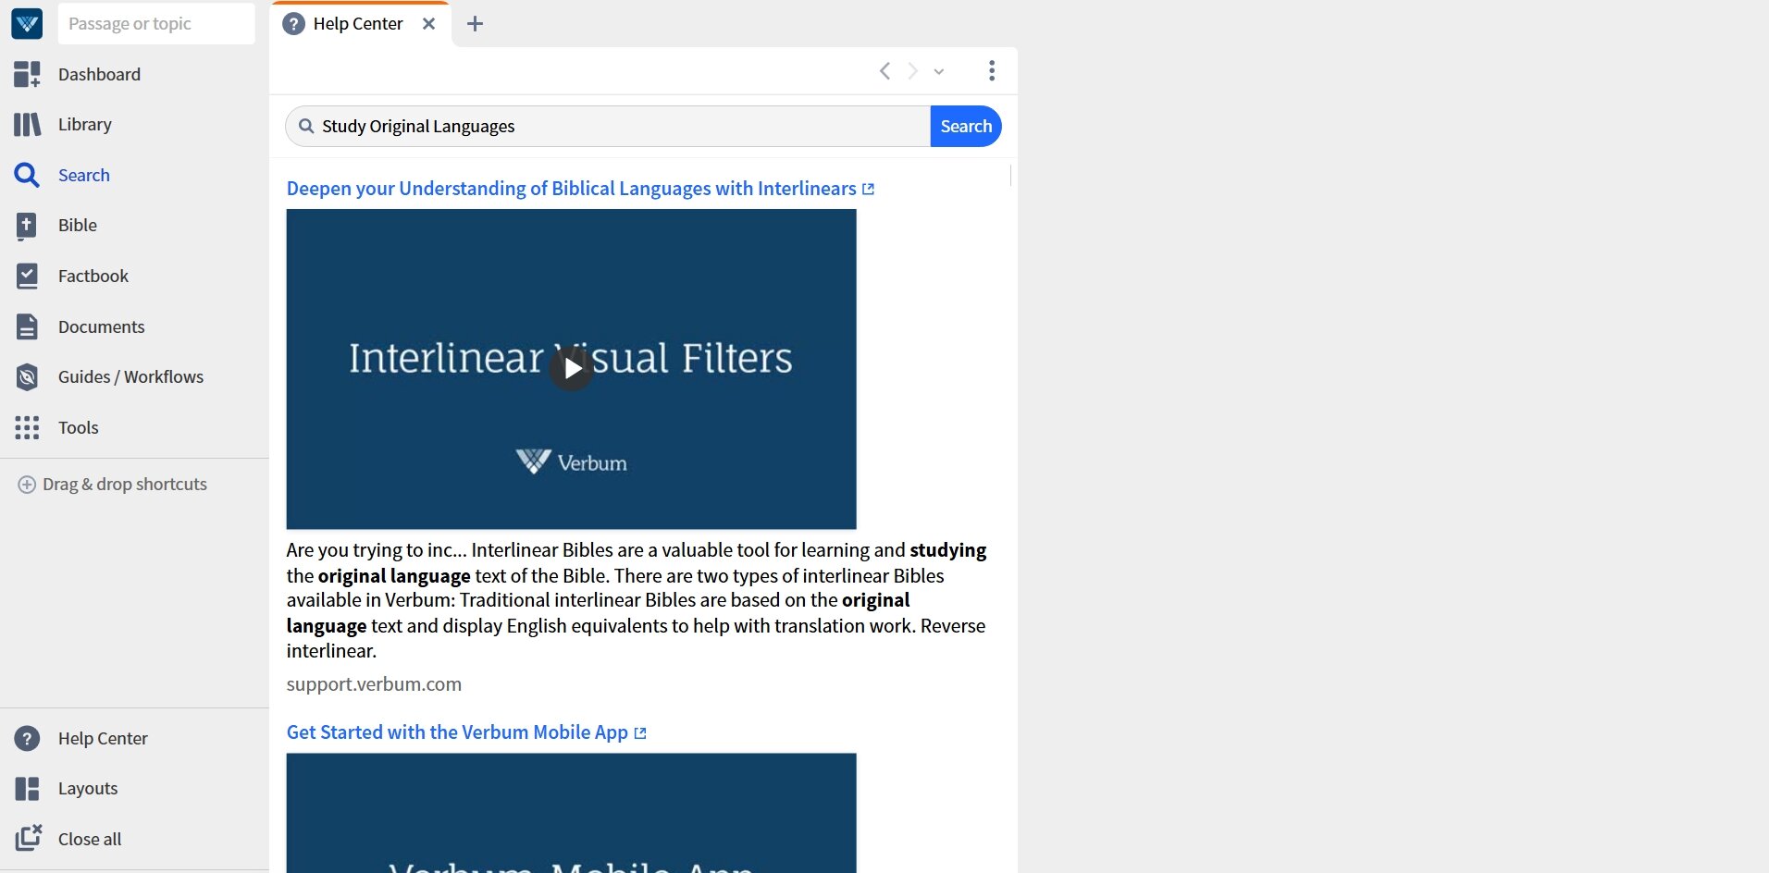
Task: Select Library in the sidebar menu
Action: coord(85,124)
